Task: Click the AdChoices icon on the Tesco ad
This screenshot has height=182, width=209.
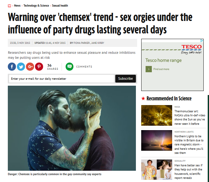Action: (x=202, y=41)
